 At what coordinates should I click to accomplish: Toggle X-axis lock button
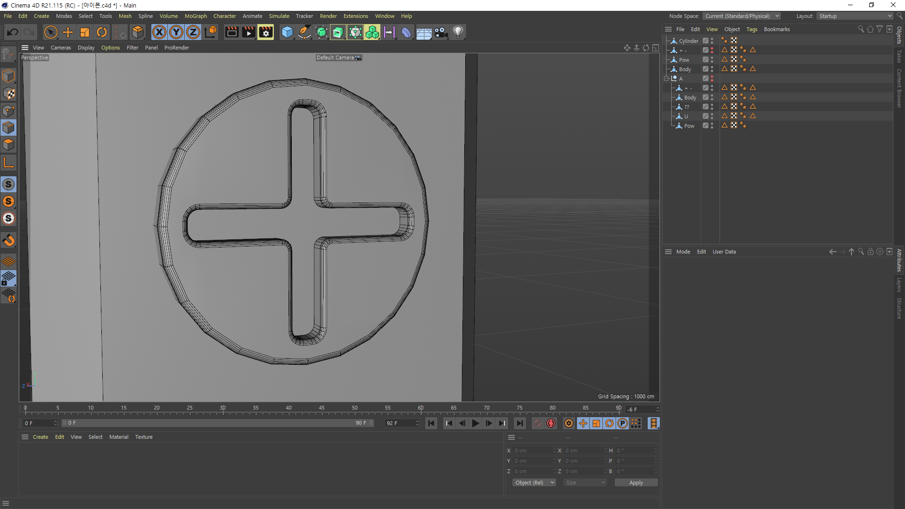pos(159,32)
